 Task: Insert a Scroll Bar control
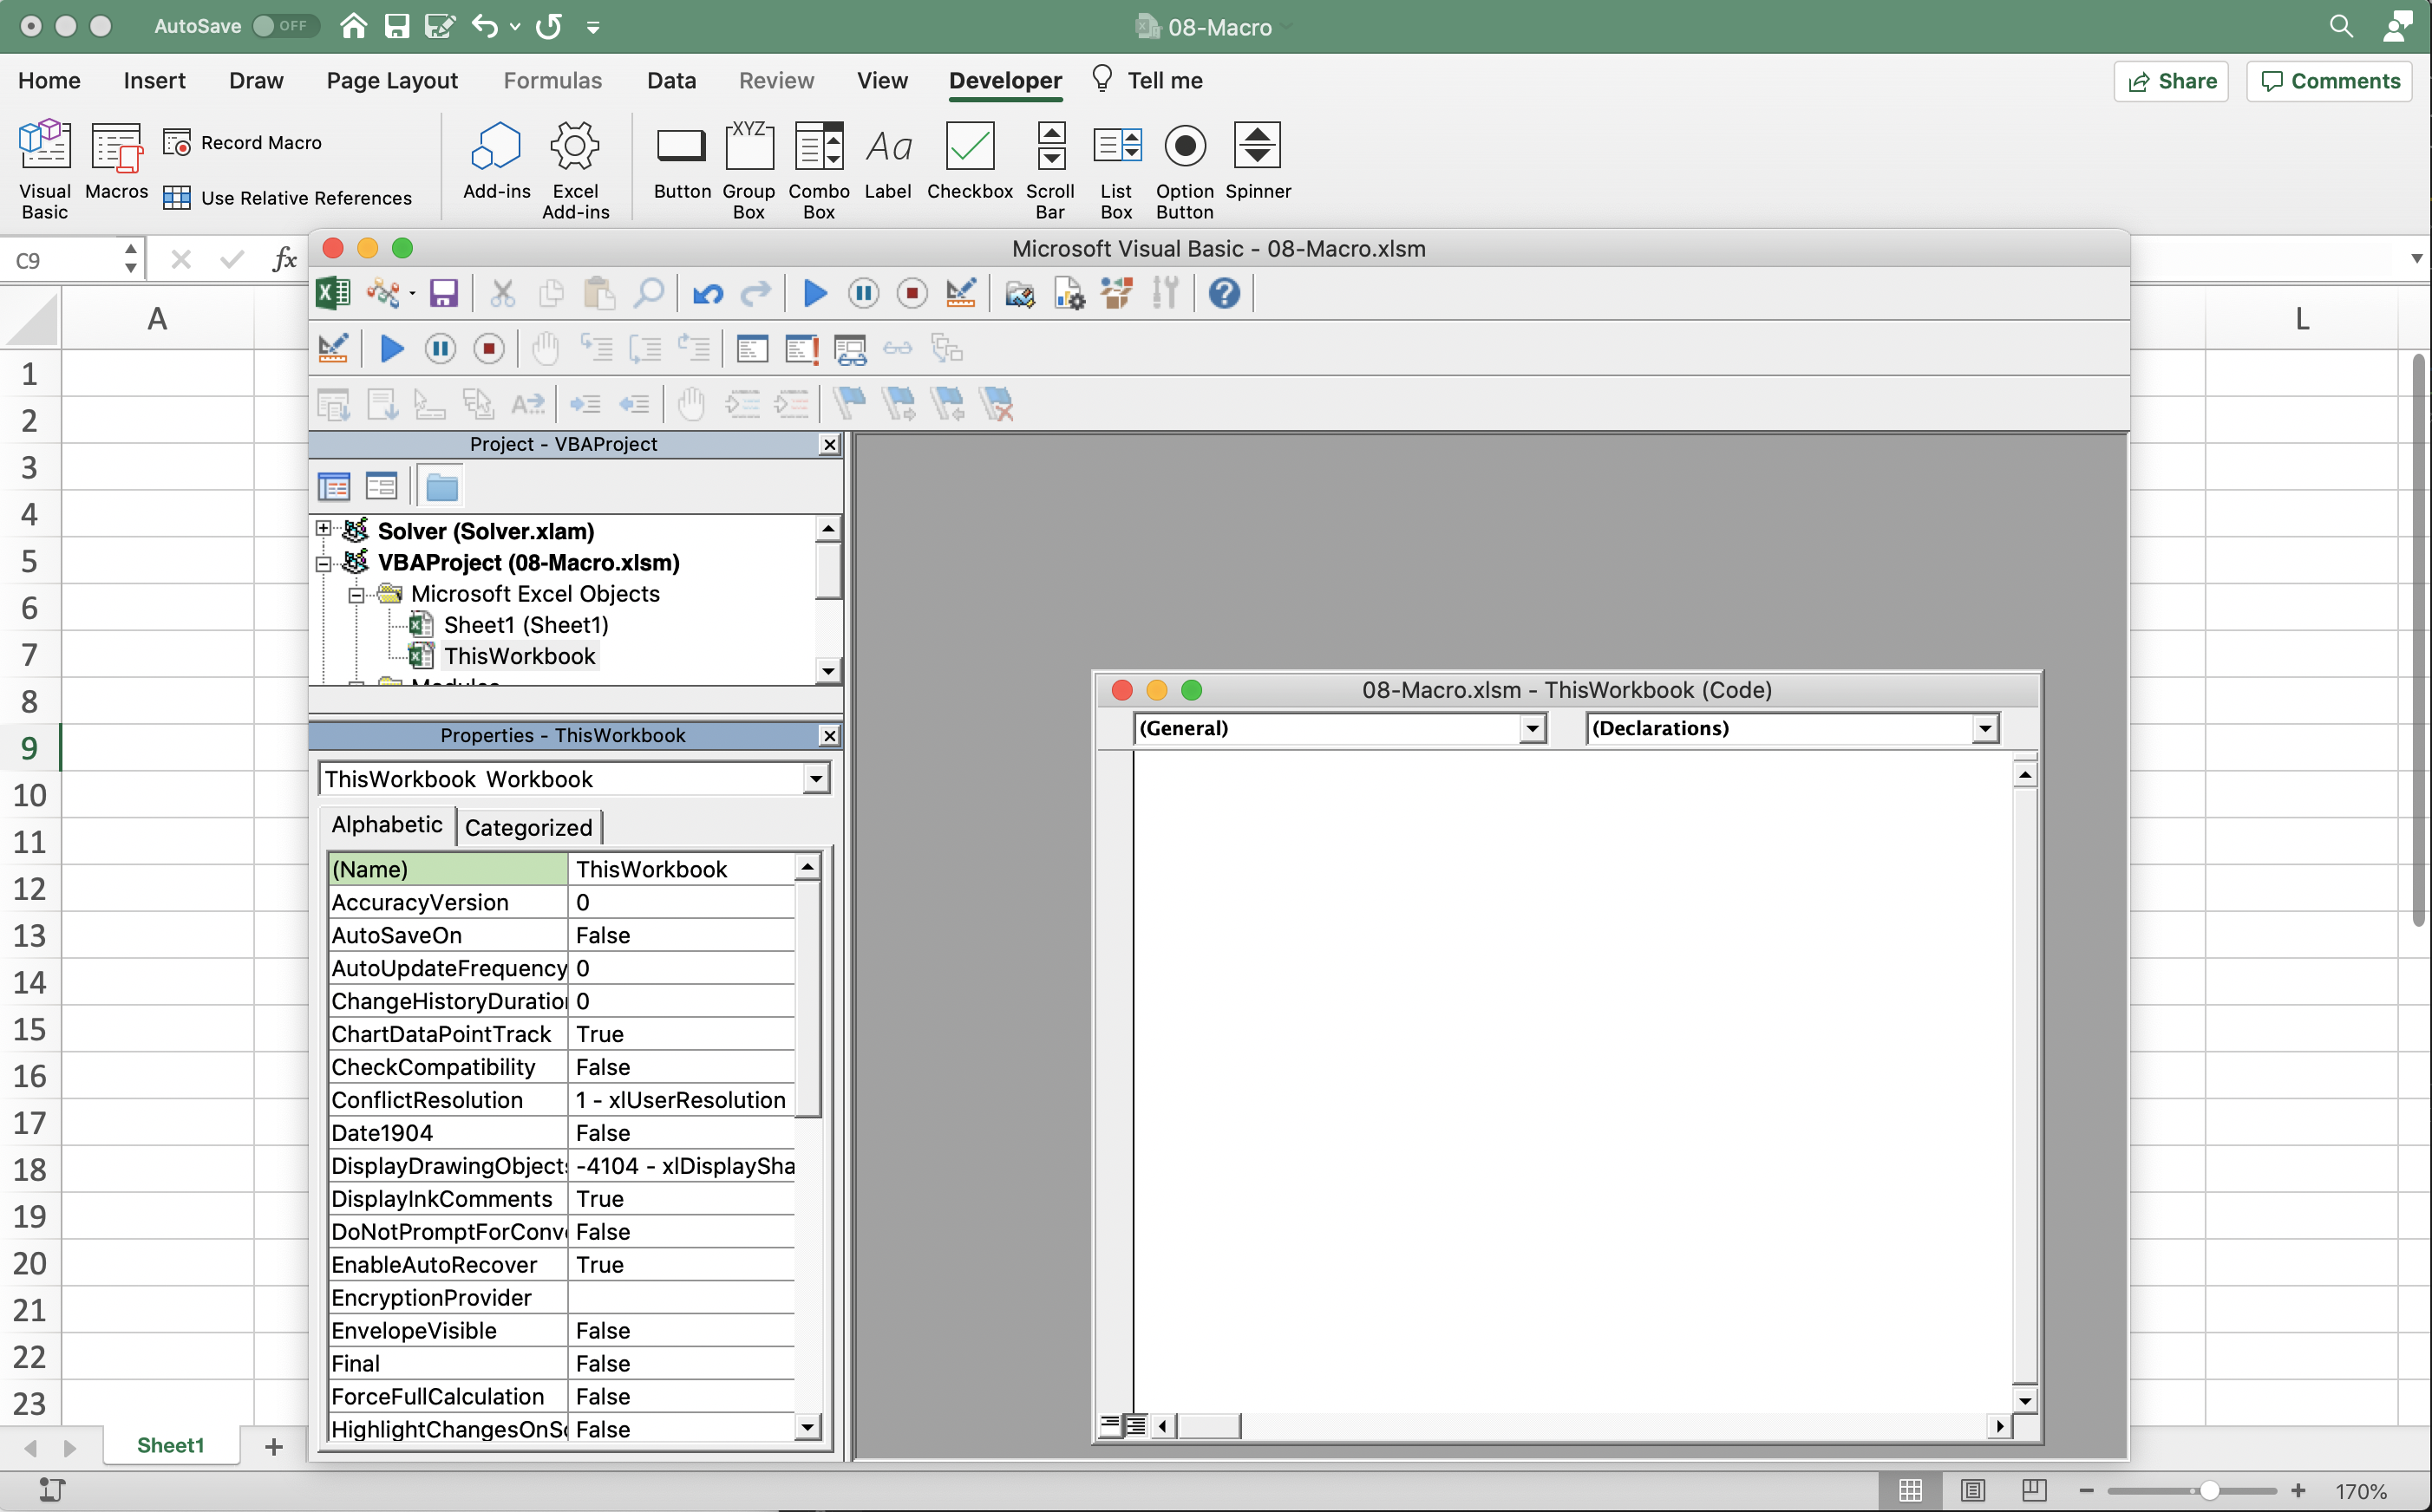(x=1049, y=168)
